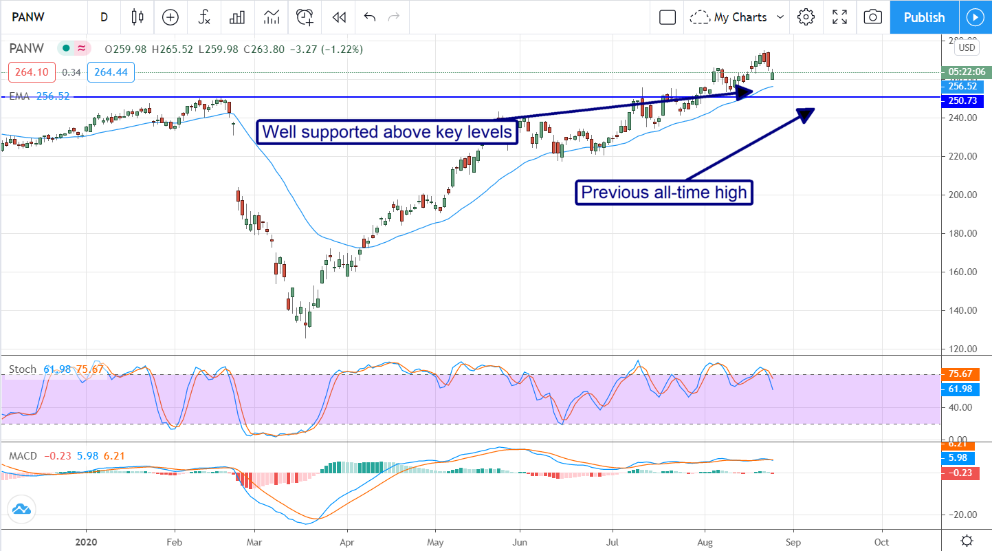
Task: Expand the My Charts dropdown arrow
Action: (780, 17)
